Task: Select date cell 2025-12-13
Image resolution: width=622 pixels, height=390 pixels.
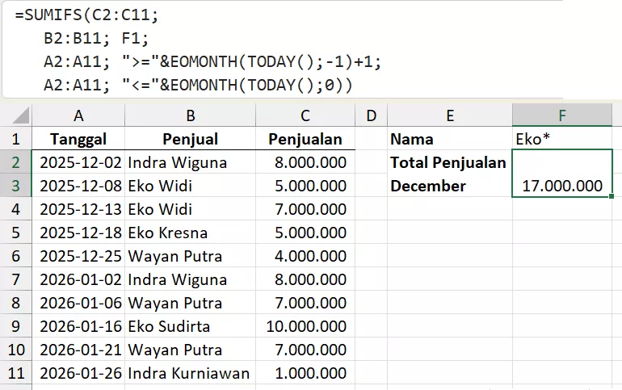Action: pyautogui.click(x=78, y=209)
